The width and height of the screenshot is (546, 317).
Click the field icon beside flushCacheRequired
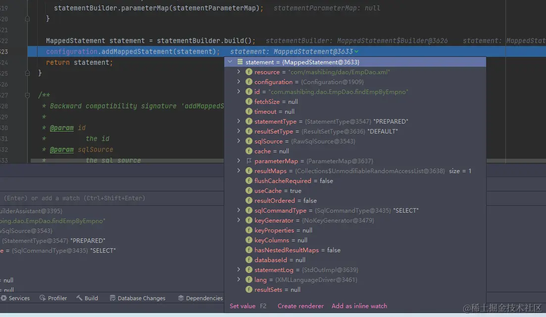[x=248, y=181]
